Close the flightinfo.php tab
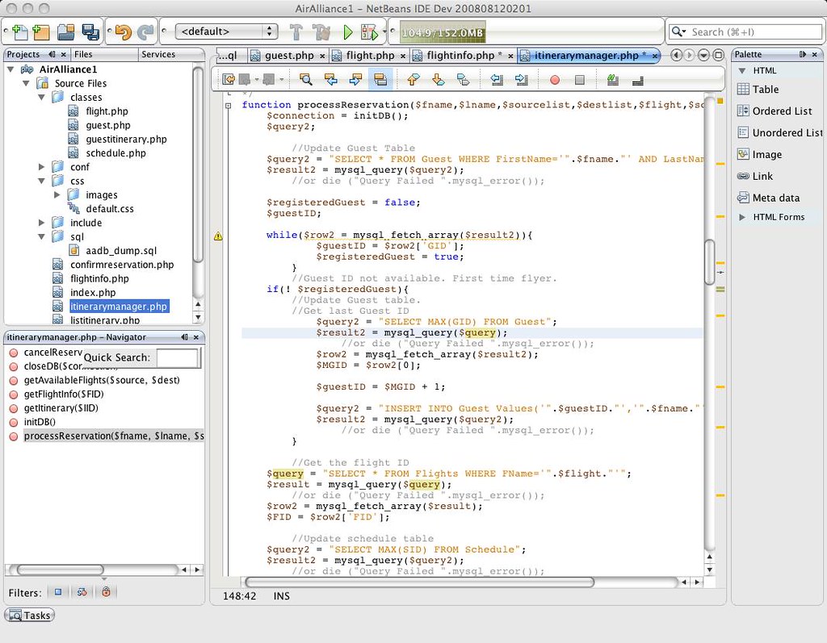The width and height of the screenshot is (827, 643). (510, 56)
